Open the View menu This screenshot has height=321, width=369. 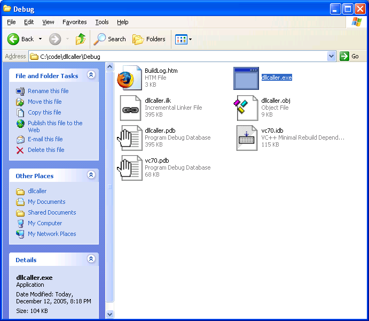tap(48, 22)
